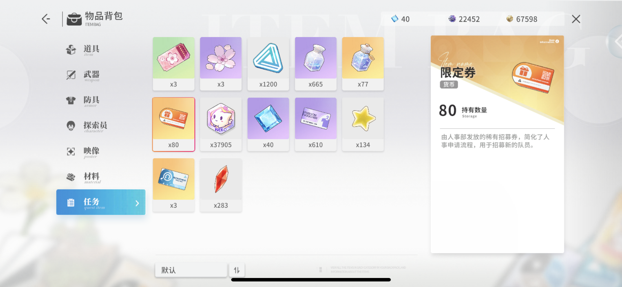Select the red crystal item x283
622x287 pixels.
tap(221, 185)
